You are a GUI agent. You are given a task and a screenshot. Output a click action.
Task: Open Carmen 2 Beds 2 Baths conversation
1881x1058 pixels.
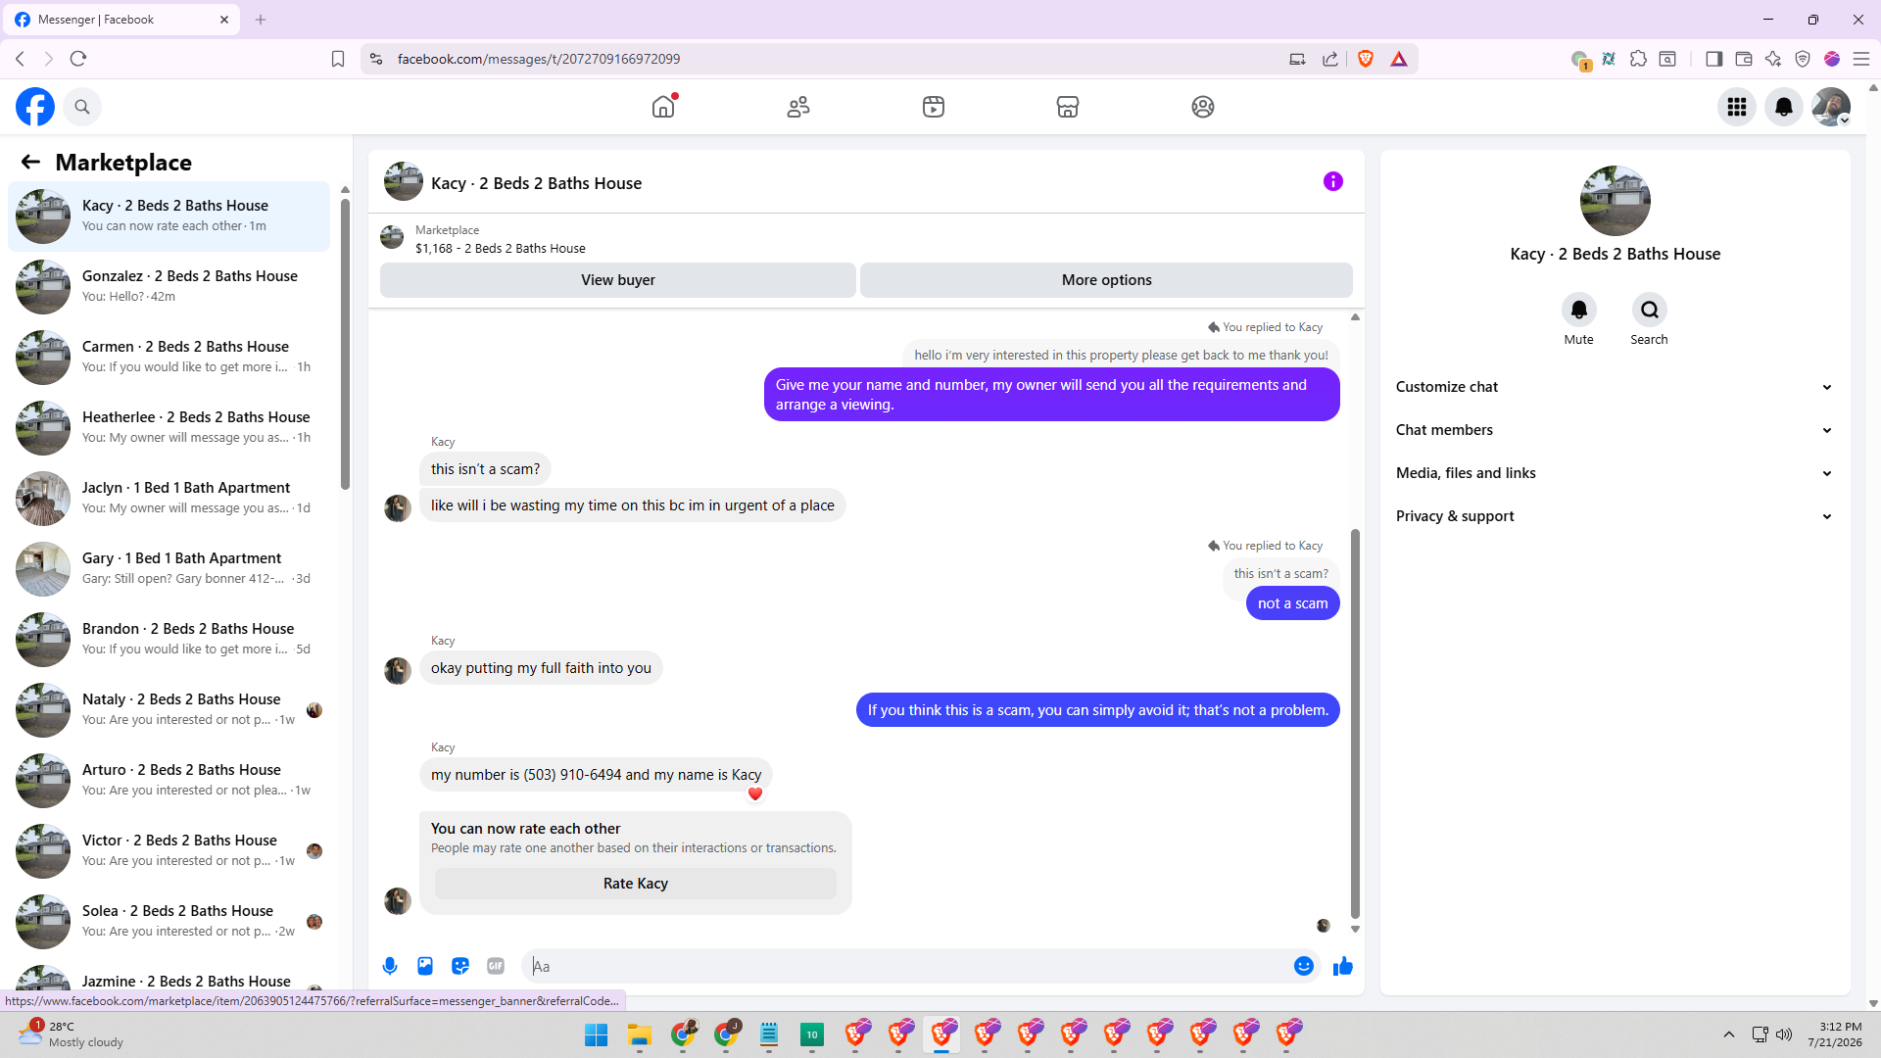pos(169,358)
